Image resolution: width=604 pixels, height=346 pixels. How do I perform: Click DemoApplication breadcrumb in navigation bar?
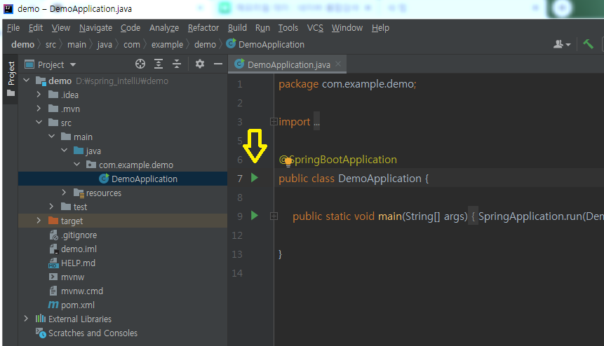pyautogui.click(x=265, y=45)
